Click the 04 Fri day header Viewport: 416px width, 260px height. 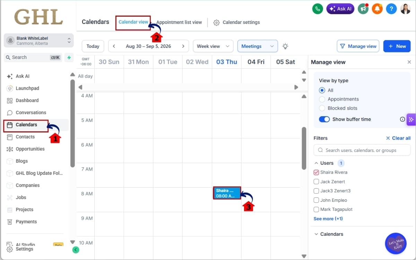coord(256,62)
